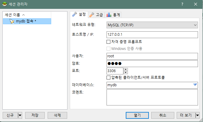Screen dimensions: 203x122
Task: Click the 데이터베이스 field containing mydb
Action: (x=152, y=85)
